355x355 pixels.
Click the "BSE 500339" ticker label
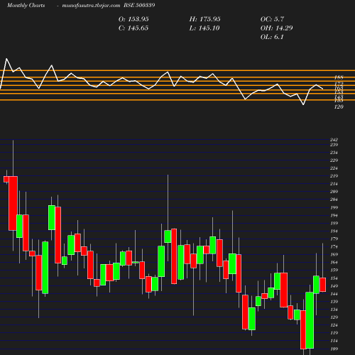click(x=139, y=5)
